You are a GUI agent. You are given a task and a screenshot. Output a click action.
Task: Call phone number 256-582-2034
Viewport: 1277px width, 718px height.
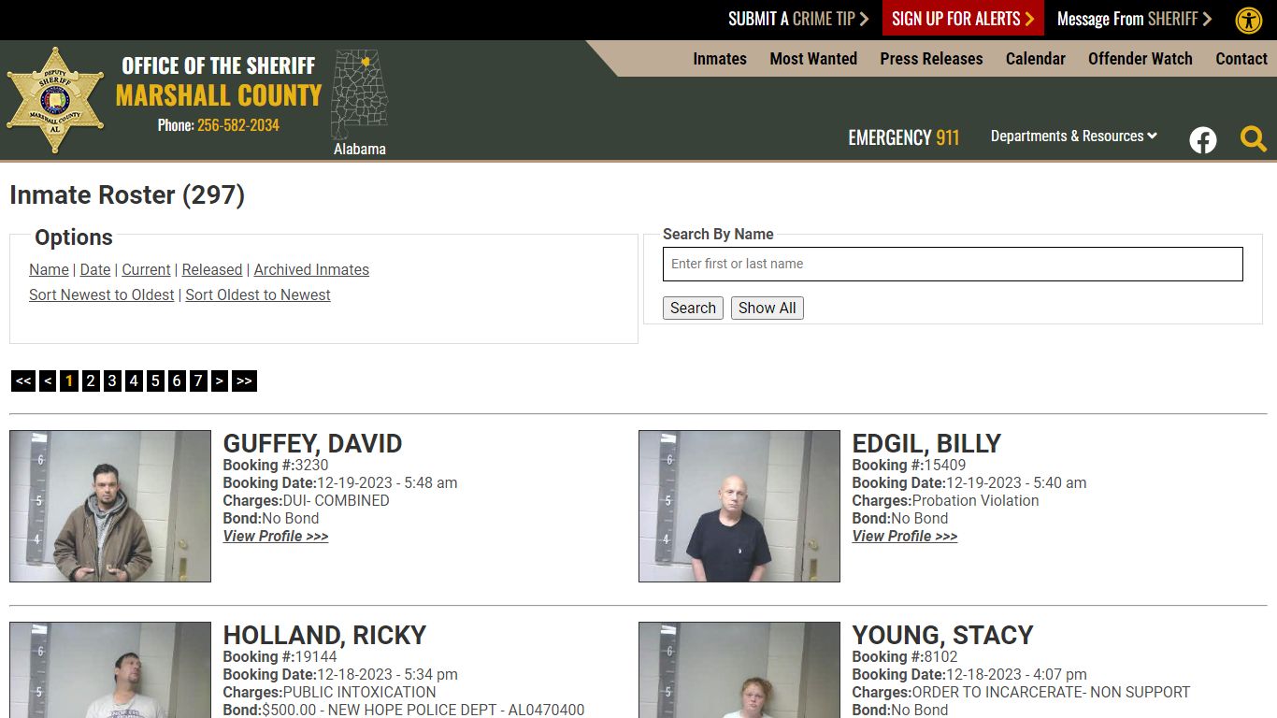(x=238, y=124)
